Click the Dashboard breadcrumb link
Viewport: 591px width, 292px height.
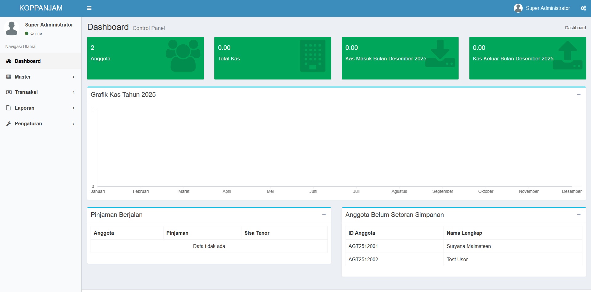coord(575,28)
